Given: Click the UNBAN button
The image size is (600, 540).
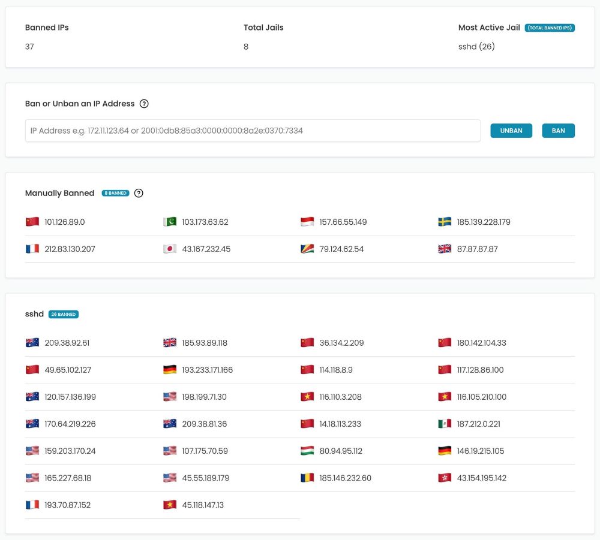Looking at the screenshot, I should tap(511, 131).
